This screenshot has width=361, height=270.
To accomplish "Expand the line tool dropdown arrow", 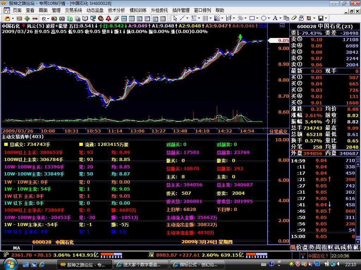I will pos(187,18).
